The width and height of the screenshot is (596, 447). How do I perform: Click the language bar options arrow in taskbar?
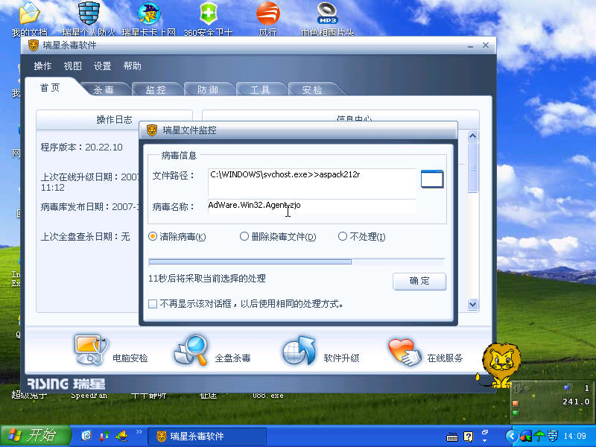[x=485, y=440]
